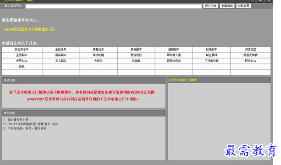Open the 挂机设置 settings button

[243, 6]
